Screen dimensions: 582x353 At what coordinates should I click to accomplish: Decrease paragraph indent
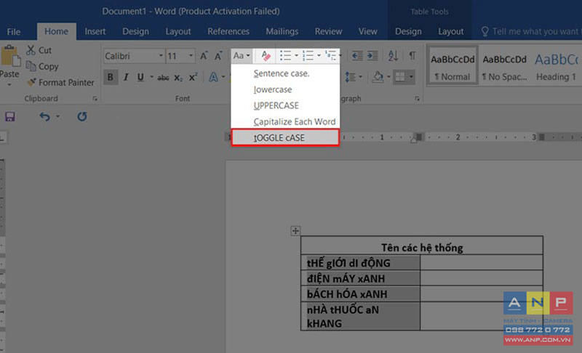357,56
